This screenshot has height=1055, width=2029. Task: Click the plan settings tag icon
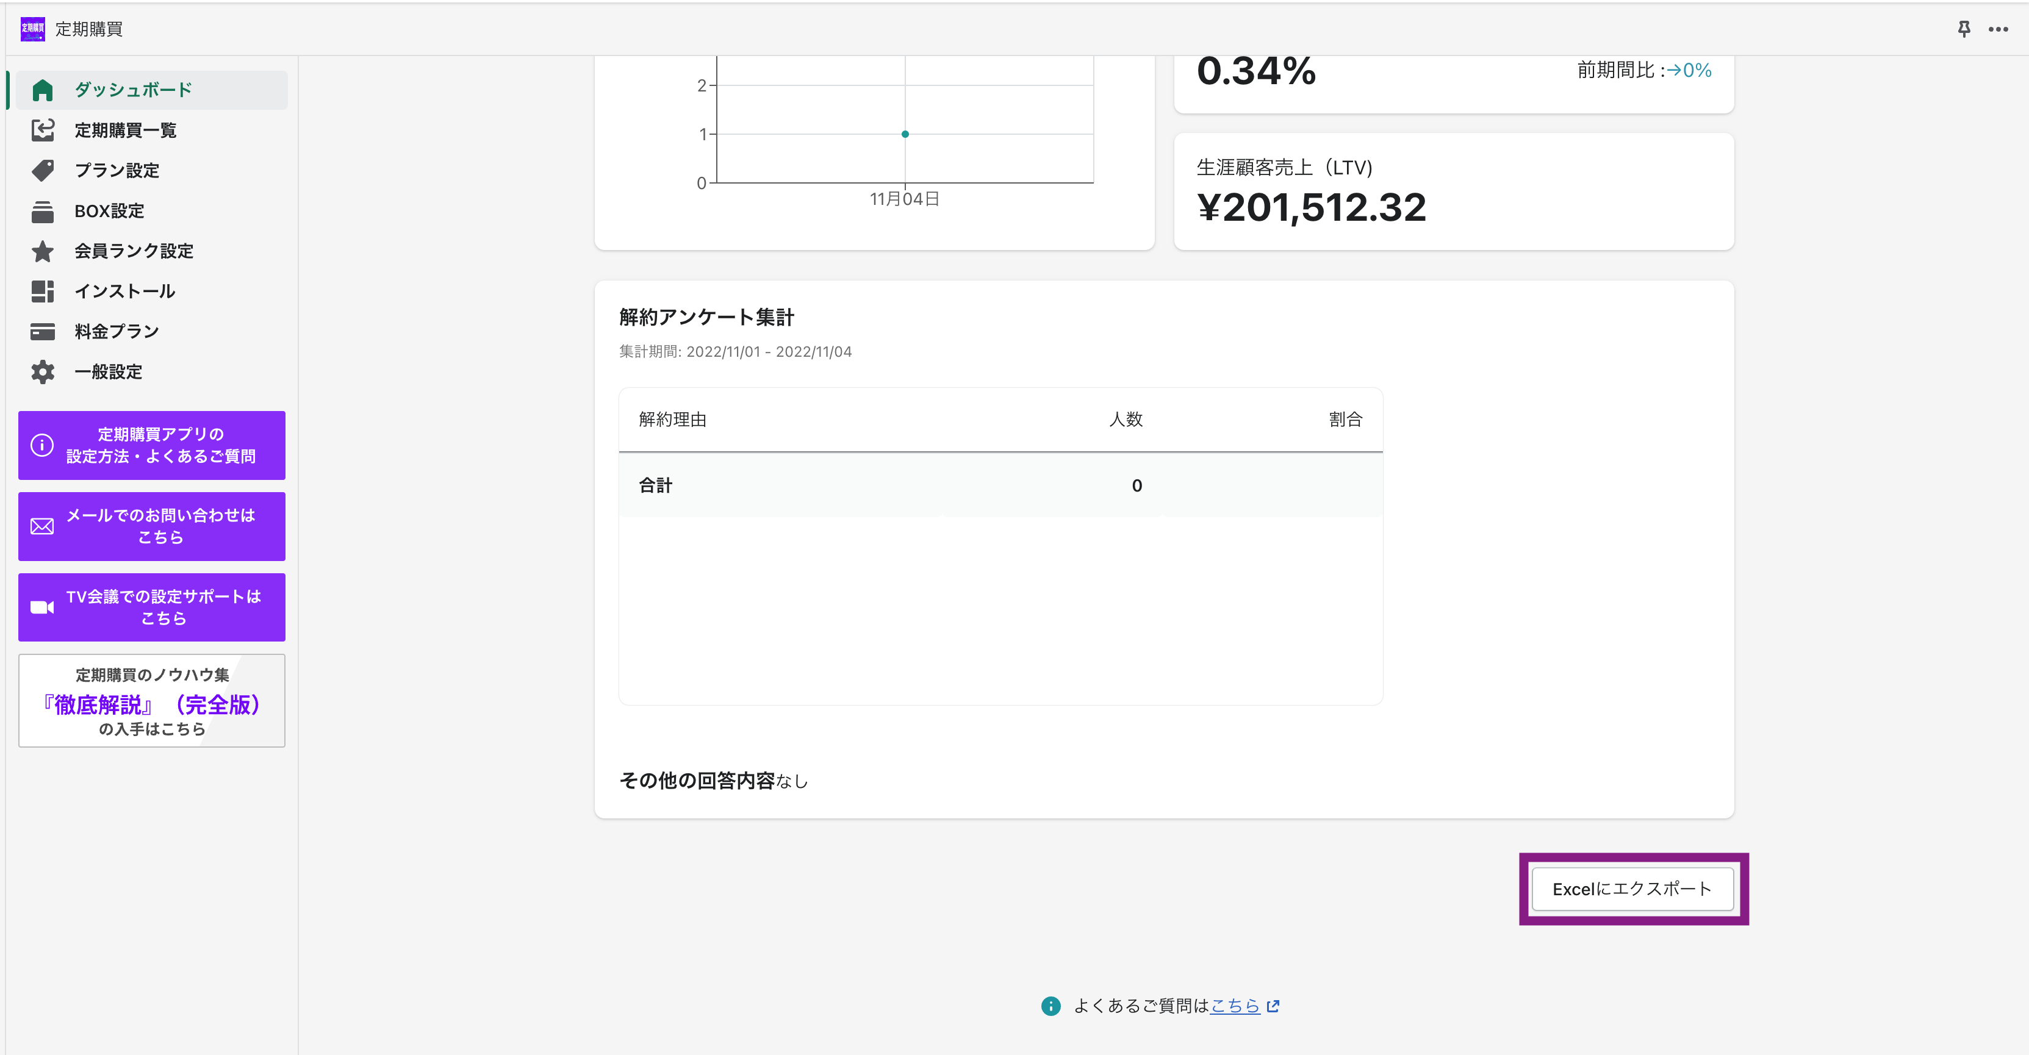tap(43, 170)
